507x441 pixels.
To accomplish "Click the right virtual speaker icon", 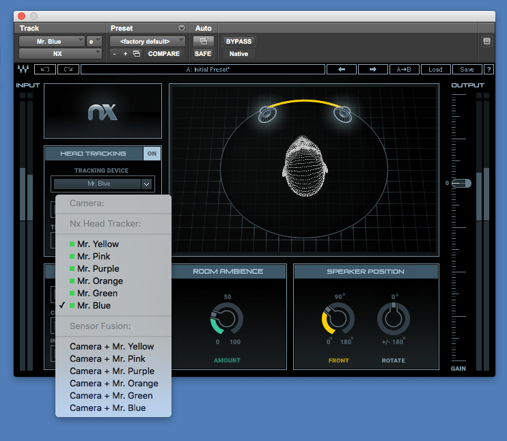I will click(342, 115).
